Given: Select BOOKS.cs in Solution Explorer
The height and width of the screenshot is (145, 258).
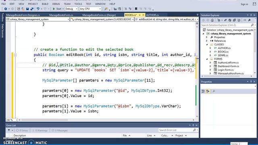Looking at the screenshot, I should [x=223, y=52].
